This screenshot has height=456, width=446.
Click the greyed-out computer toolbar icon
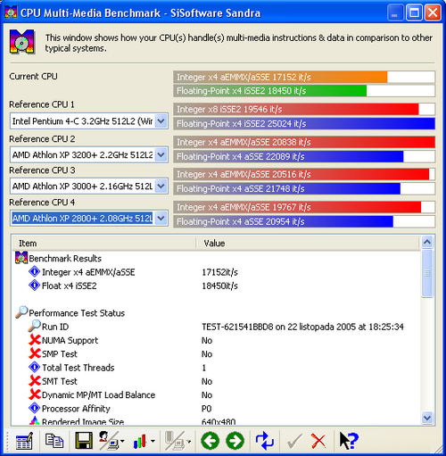[176, 441]
